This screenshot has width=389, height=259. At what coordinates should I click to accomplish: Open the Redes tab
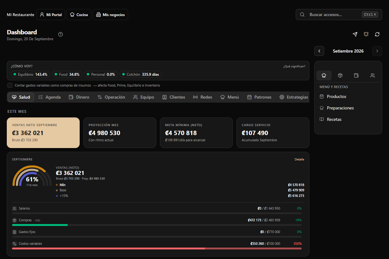[203, 97]
